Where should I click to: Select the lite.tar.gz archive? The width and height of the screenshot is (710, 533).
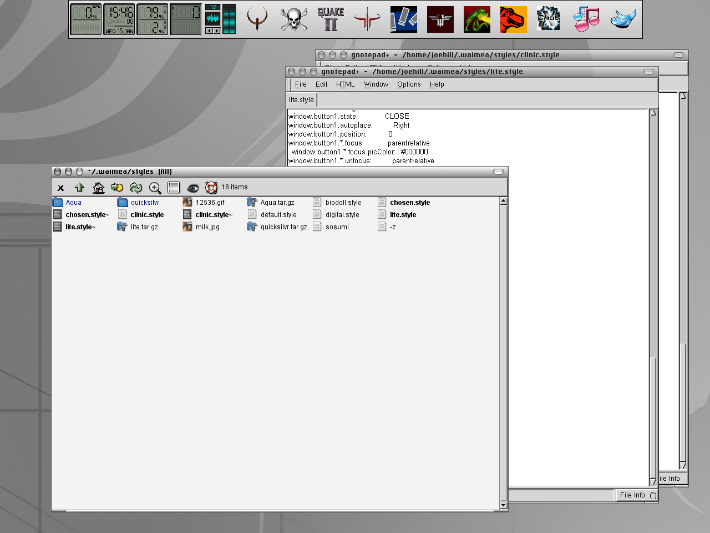tap(138, 227)
